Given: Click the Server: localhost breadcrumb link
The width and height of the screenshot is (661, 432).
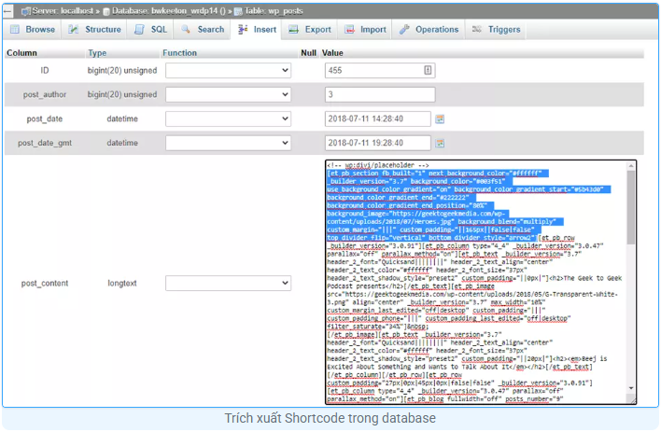Looking at the screenshot, I should point(63,11).
